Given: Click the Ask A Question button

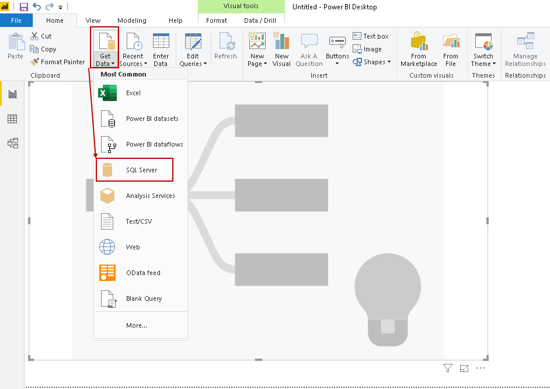Looking at the screenshot, I should pos(309,48).
